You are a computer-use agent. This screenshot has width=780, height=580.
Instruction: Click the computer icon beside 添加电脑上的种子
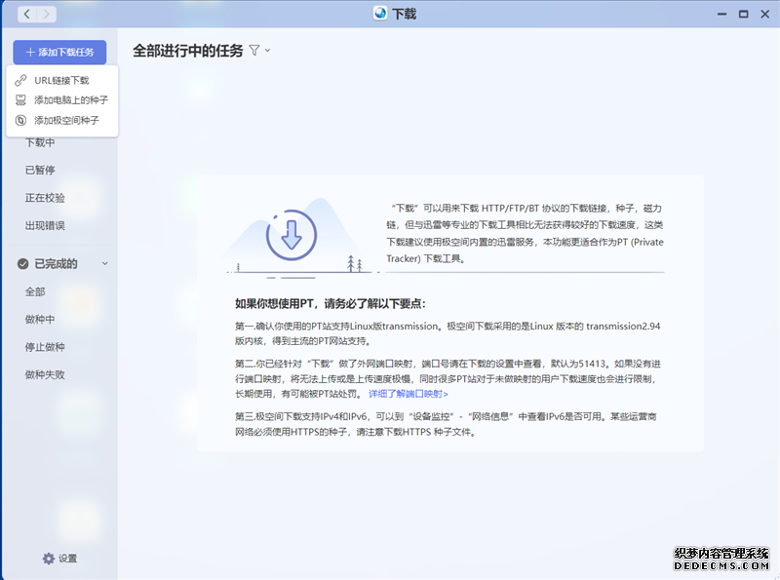pyautogui.click(x=21, y=100)
